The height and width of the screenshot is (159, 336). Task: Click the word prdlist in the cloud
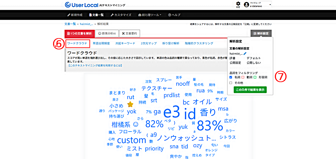pyautogui.click(x=172, y=95)
